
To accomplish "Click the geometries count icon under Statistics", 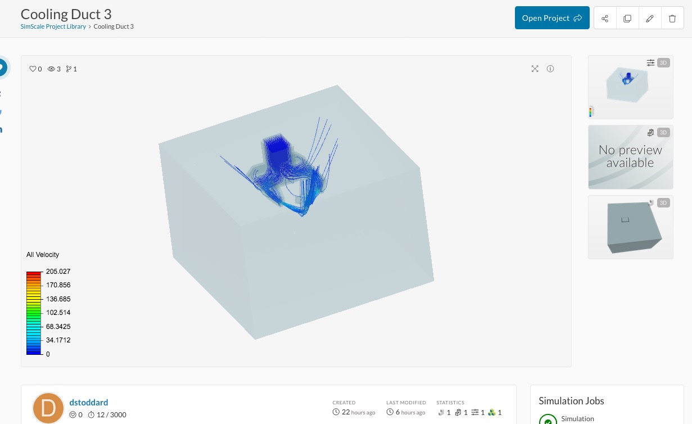I will pyautogui.click(x=441, y=412).
